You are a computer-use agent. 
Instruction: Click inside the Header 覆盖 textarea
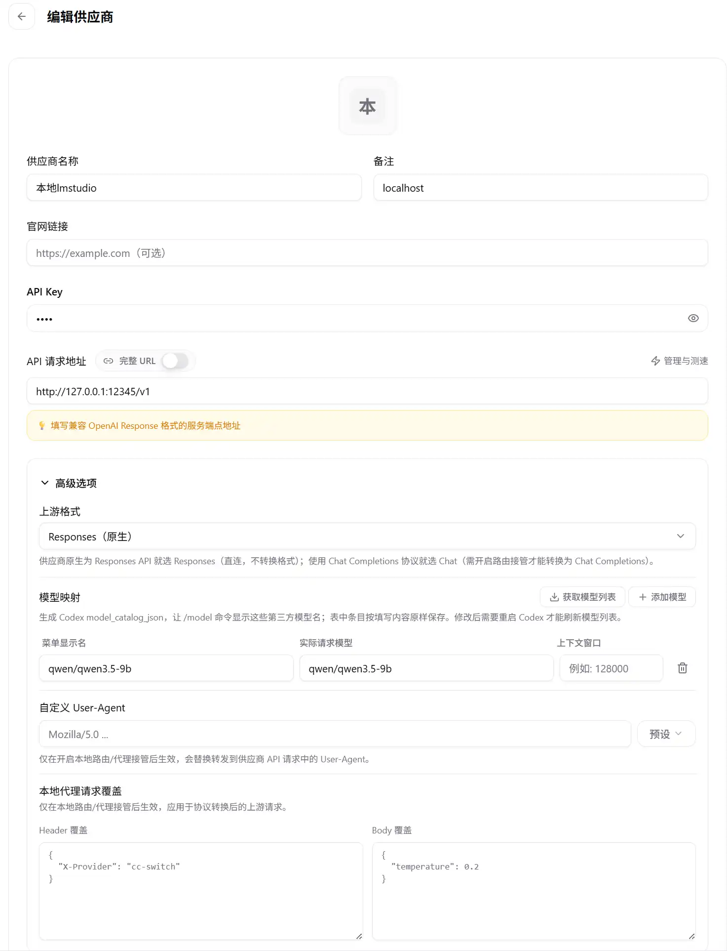click(201, 891)
